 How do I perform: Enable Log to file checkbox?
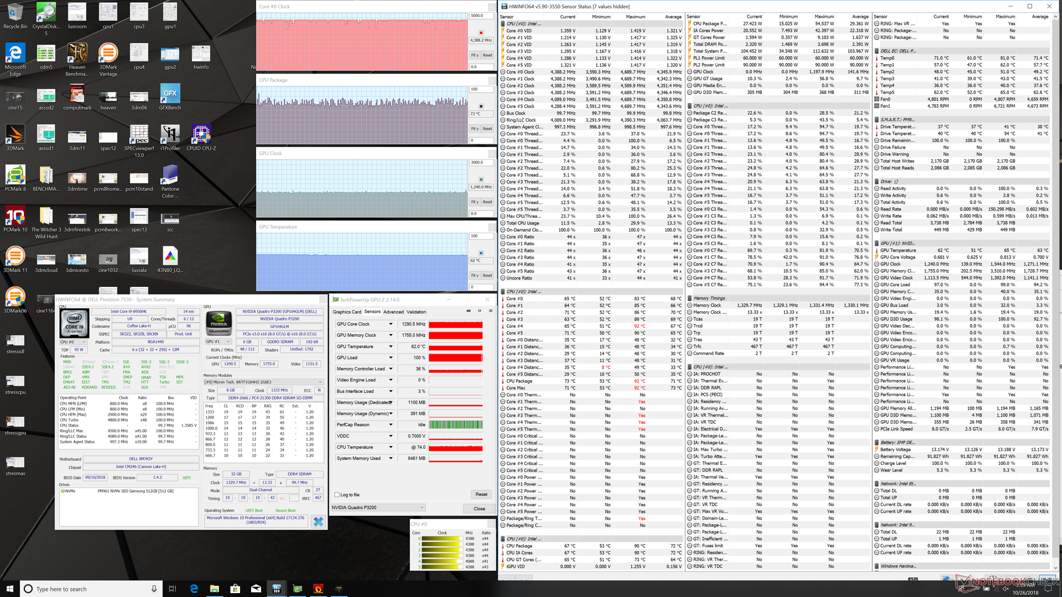pyautogui.click(x=337, y=495)
